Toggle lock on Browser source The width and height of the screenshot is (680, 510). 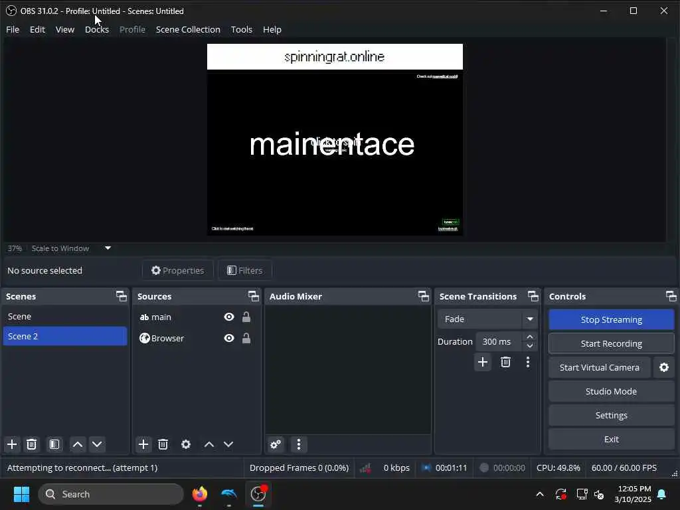pyautogui.click(x=246, y=338)
